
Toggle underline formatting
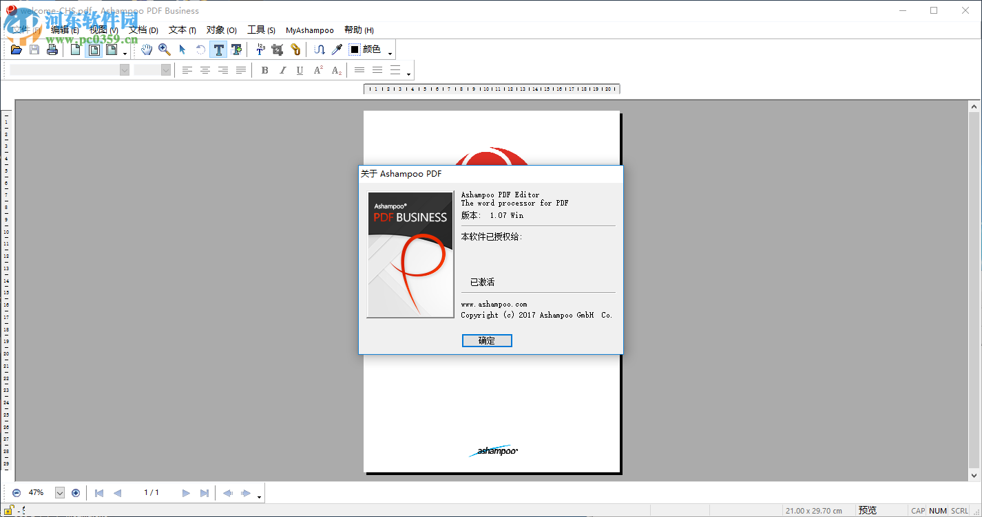pyautogui.click(x=300, y=69)
